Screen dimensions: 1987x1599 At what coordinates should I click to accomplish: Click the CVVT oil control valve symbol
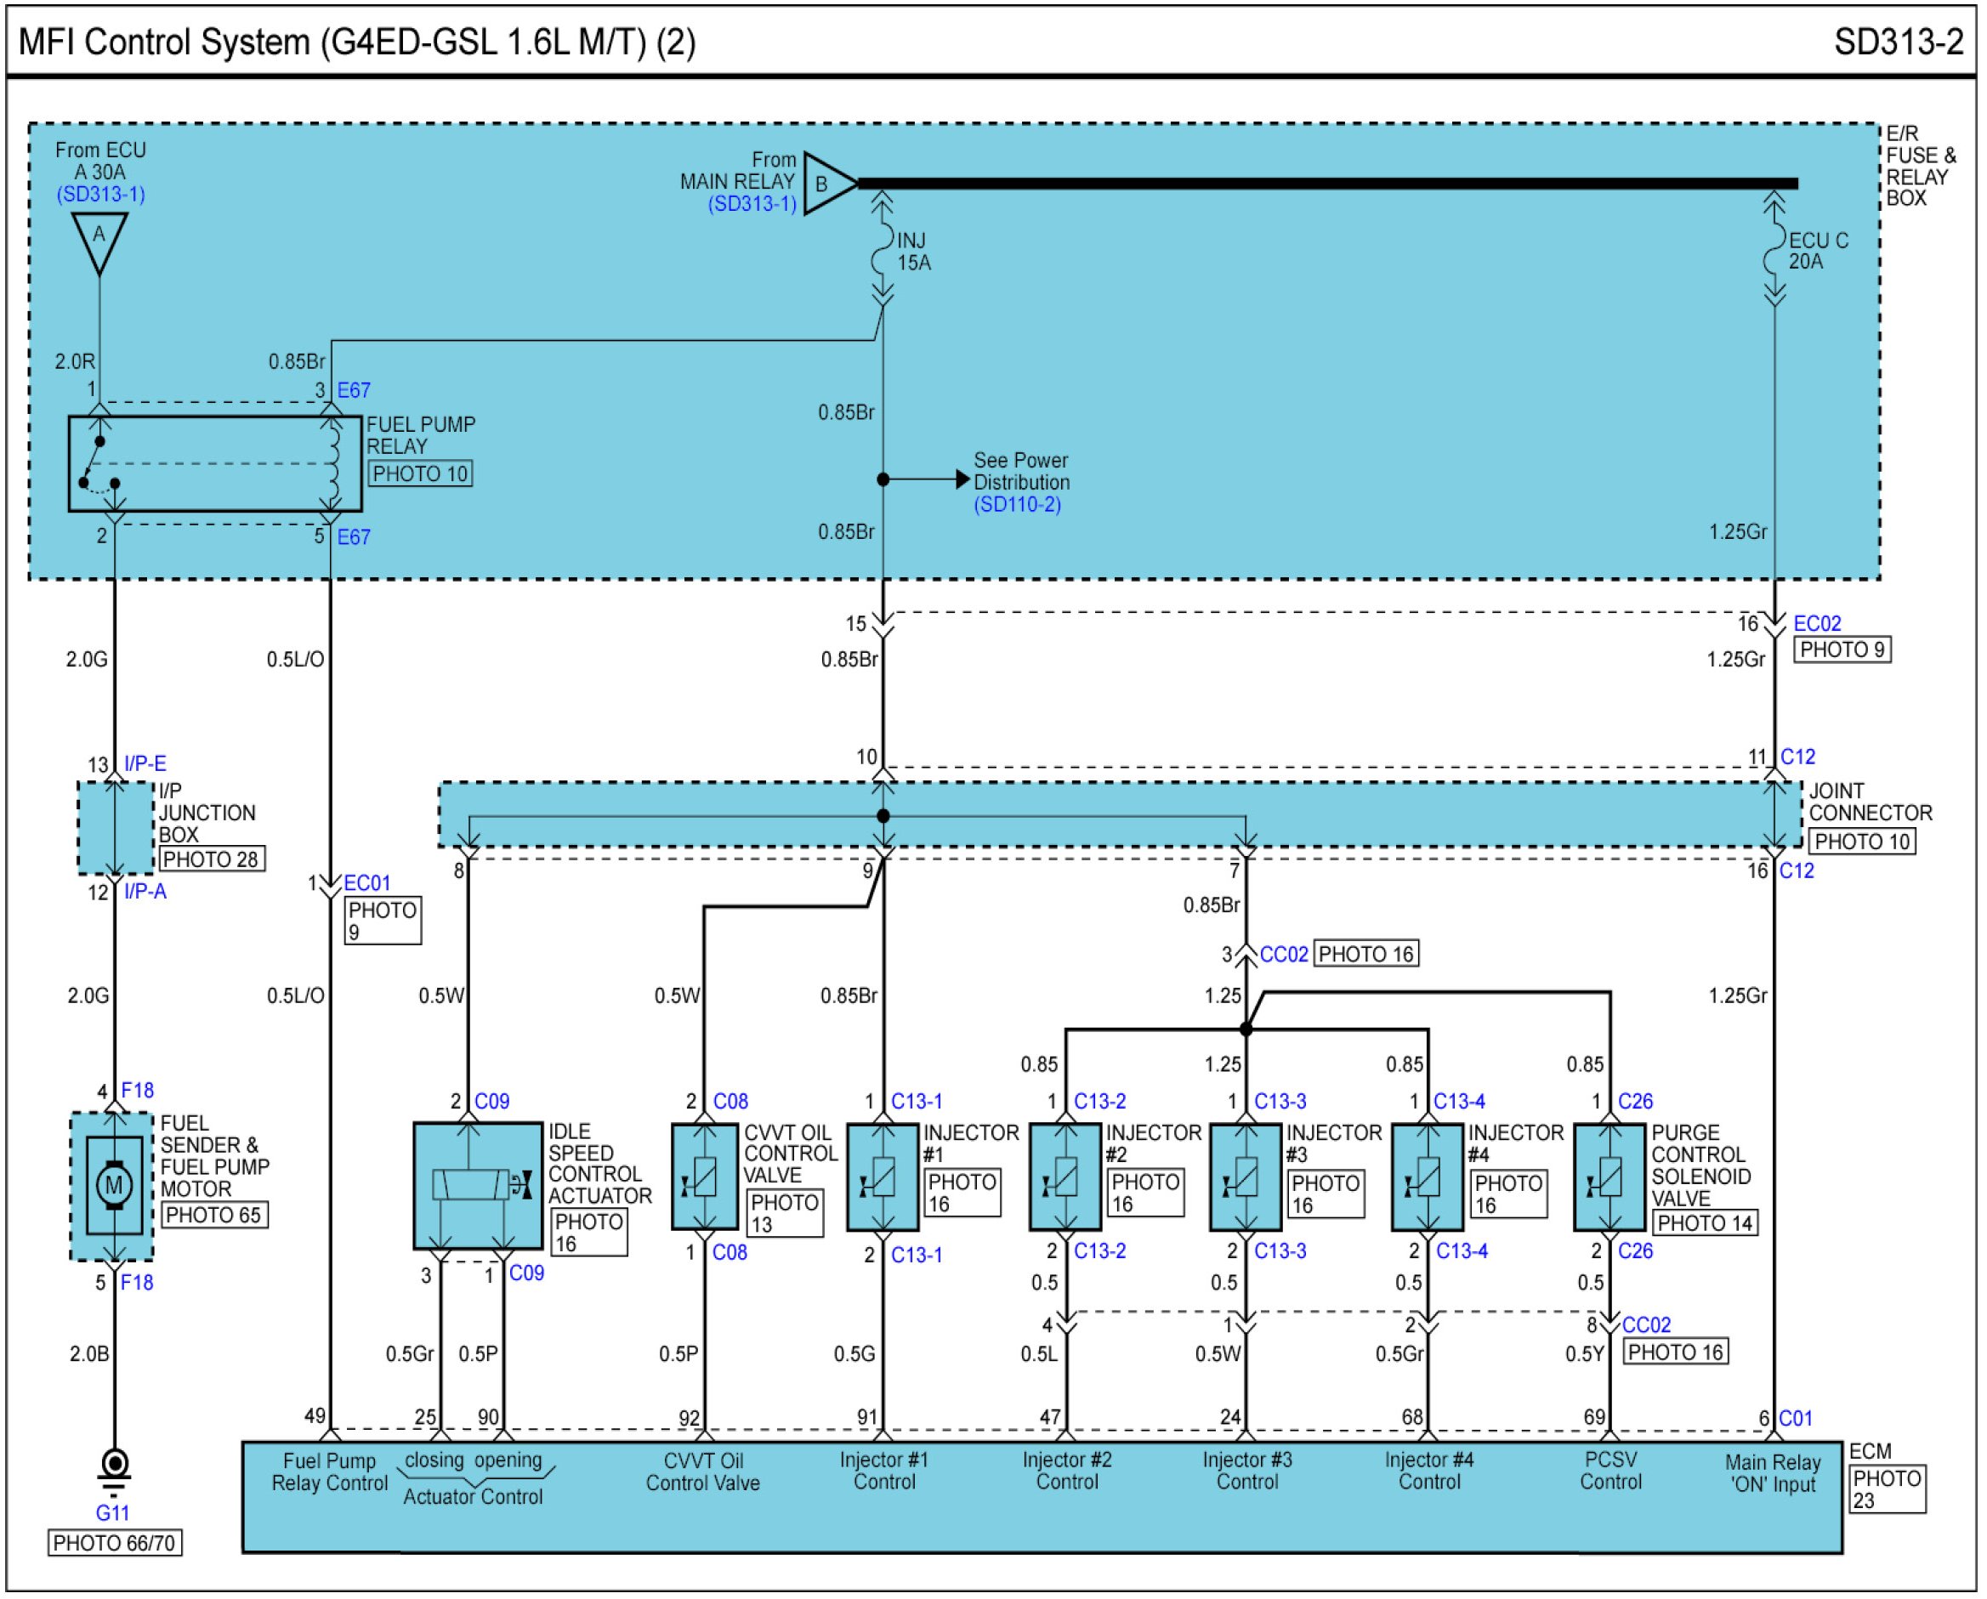click(704, 1178)
